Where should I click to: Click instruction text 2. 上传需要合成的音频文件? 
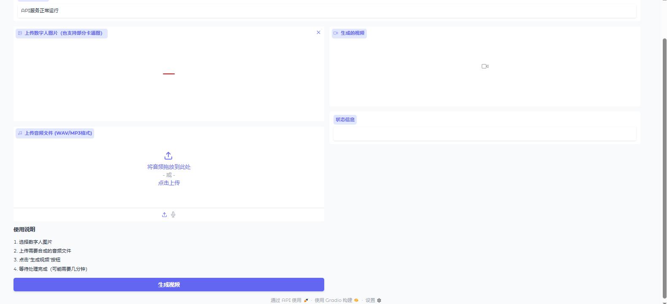(42, 251)
